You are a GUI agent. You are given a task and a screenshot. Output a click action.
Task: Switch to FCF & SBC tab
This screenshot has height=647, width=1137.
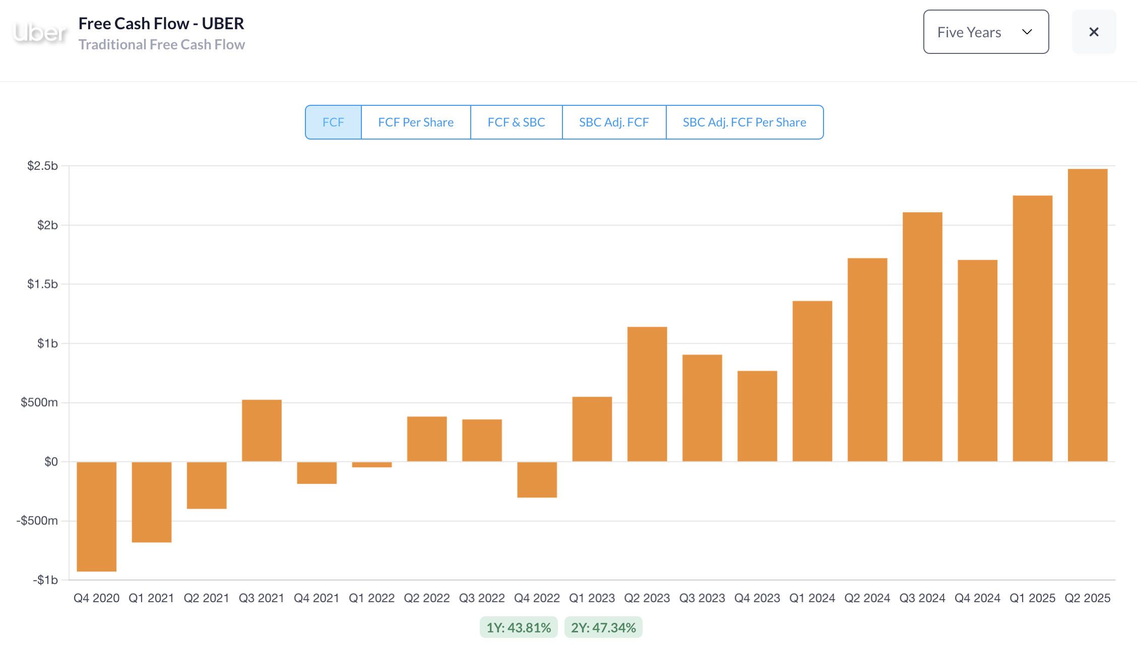[516, 122]
